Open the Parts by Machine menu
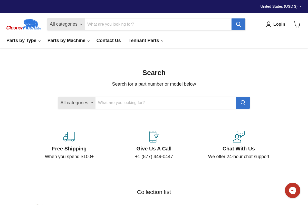The width and height of the screenshot is (308, 205). coord(68,40)
